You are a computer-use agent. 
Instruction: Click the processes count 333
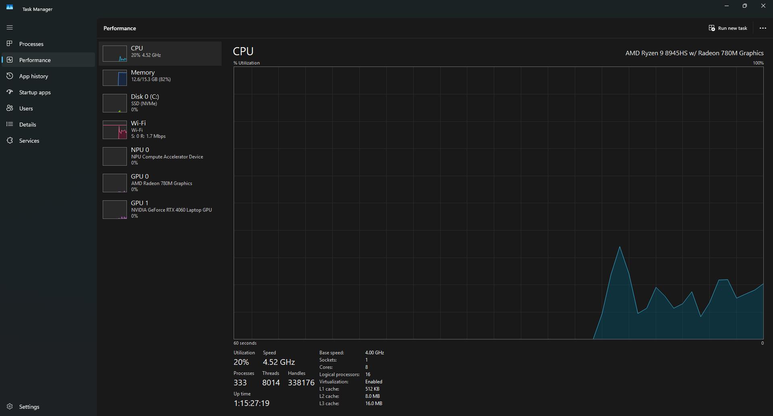240,383
